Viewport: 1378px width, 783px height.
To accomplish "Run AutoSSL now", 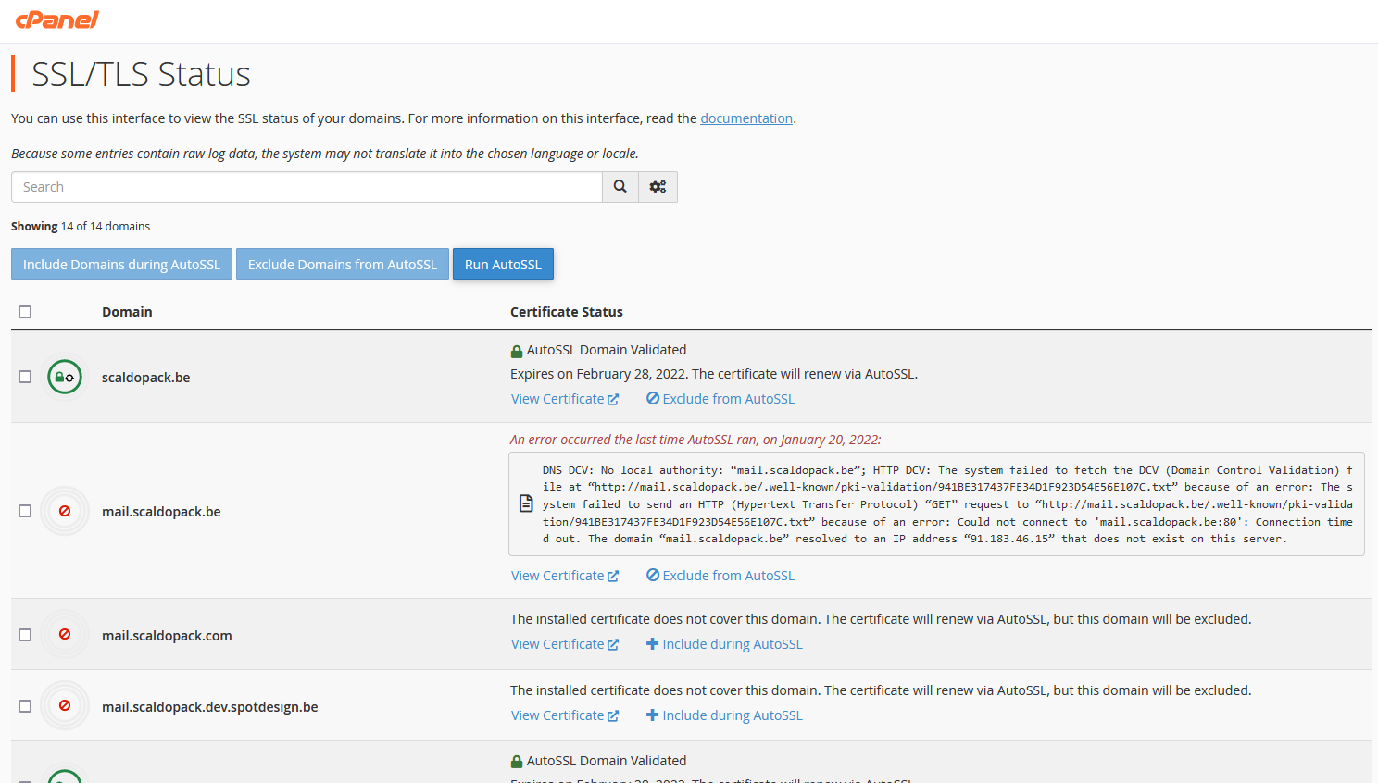I will coord(503,264).
